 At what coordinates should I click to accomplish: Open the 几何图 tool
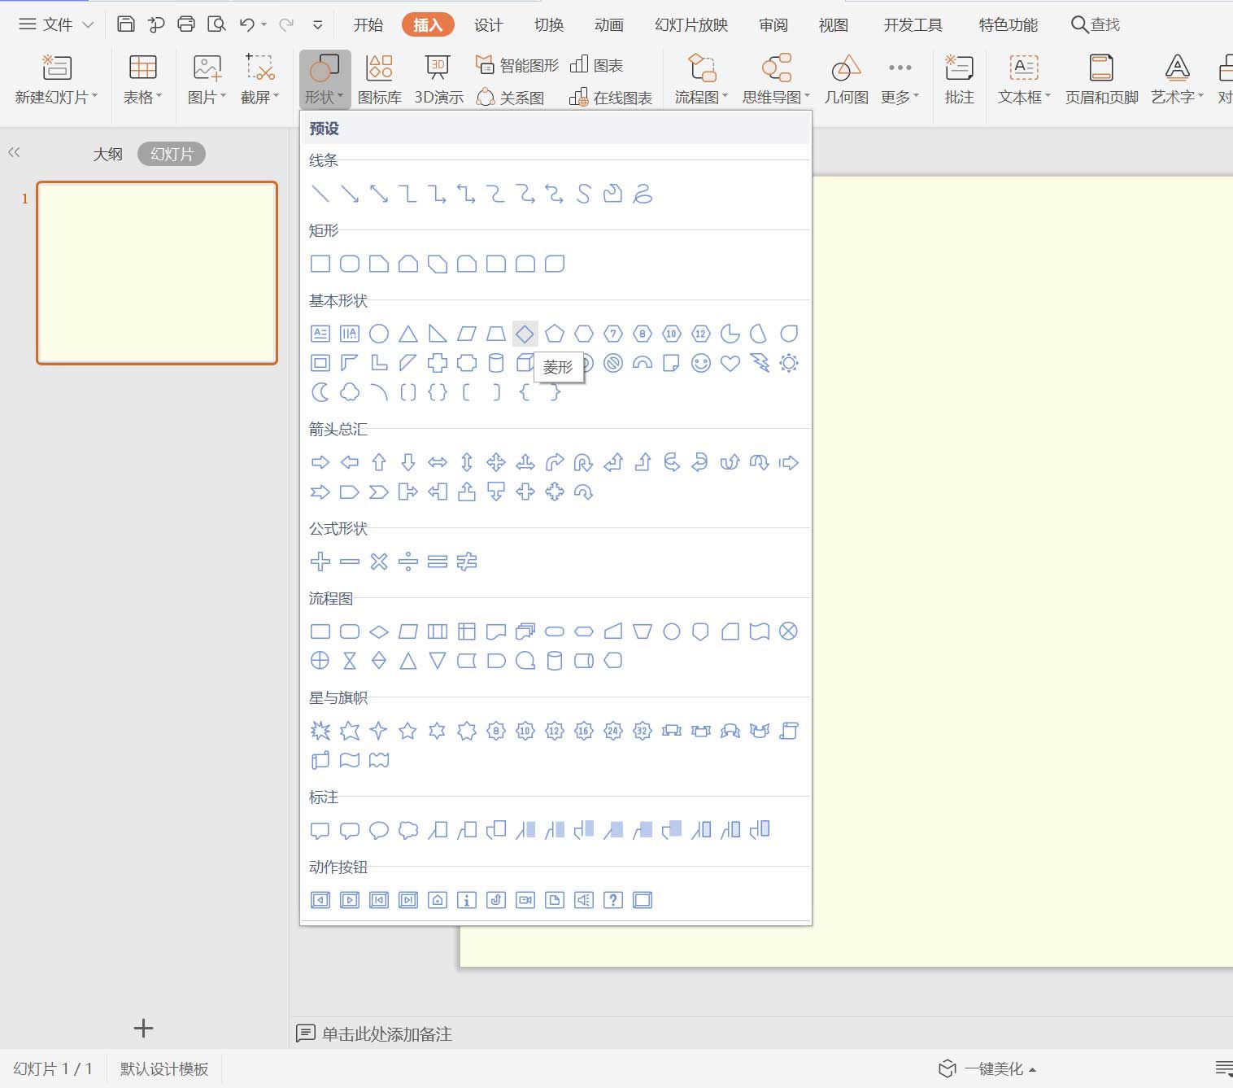(846, 80)
